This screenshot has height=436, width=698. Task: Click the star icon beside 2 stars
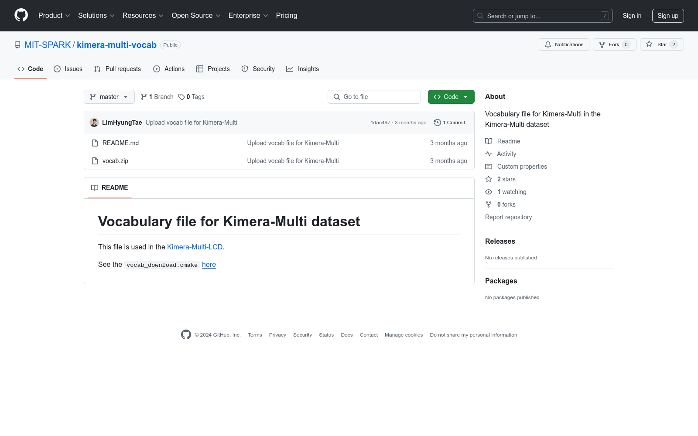click(x=489, y=179)
